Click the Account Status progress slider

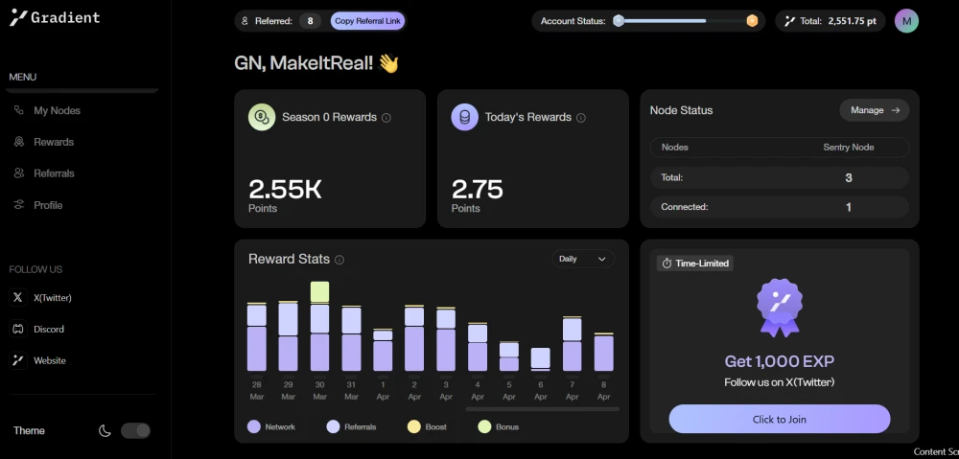coord(686,21)
